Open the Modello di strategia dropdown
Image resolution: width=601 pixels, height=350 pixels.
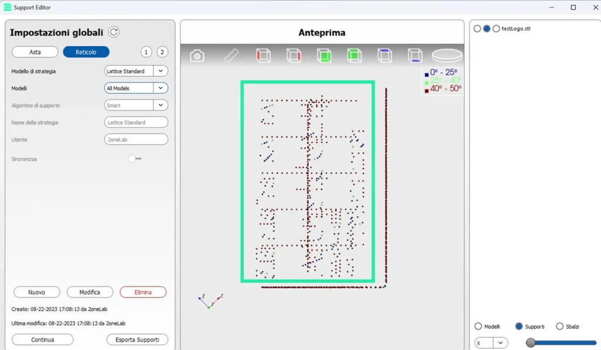click(136, 71)
